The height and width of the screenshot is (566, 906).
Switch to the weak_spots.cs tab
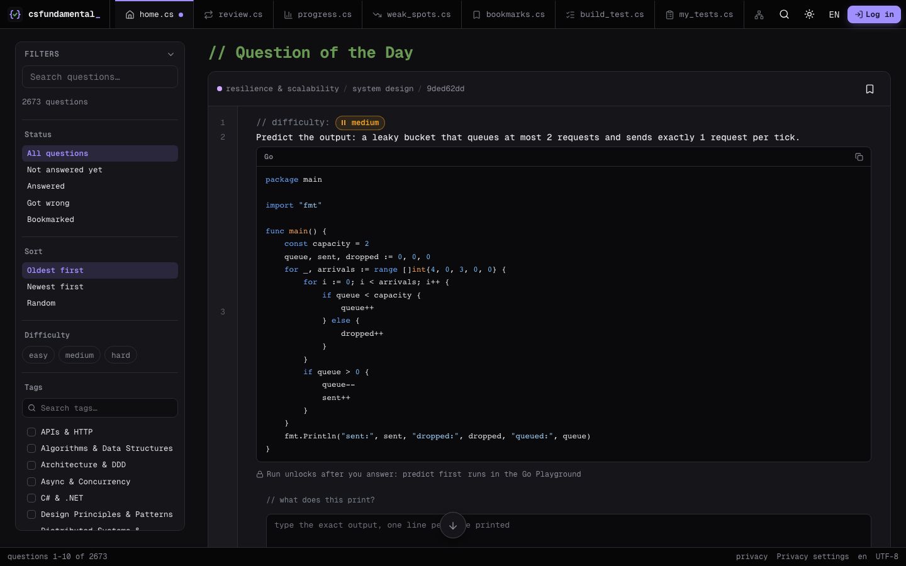(411, 14)
